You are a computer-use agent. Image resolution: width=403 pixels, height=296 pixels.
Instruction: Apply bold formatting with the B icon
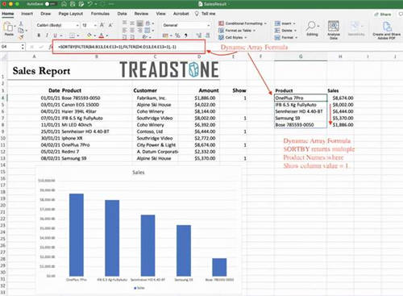tap(39, 35)
